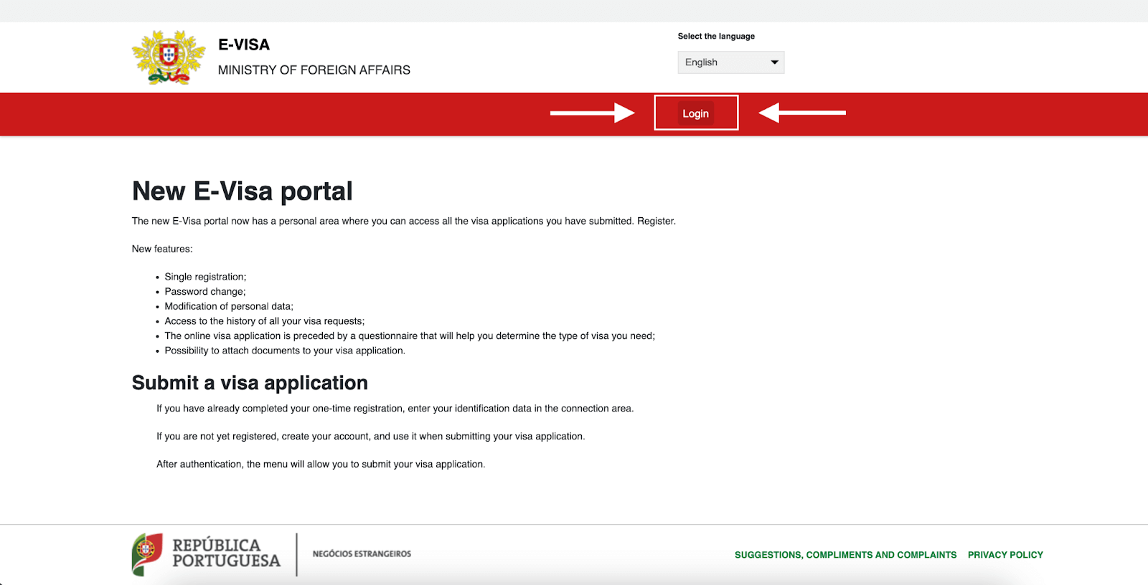Click the República Portuguesa flag emblem in footer
1148x585 pixels.
point(147,554)
